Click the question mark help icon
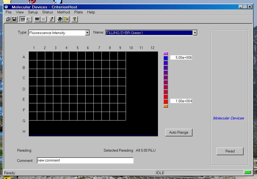This screenshot has height=179, width=257. [x=75, y=19]
